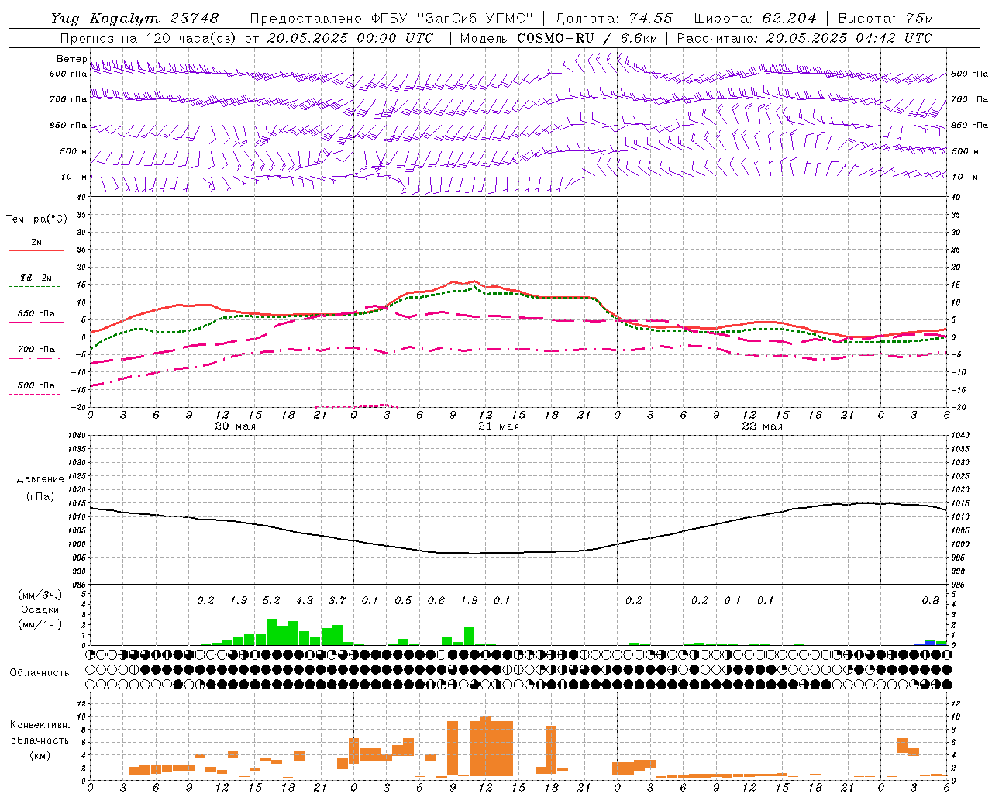
Task: Click the Осадки panel label
Action: (x=39, y=609)
